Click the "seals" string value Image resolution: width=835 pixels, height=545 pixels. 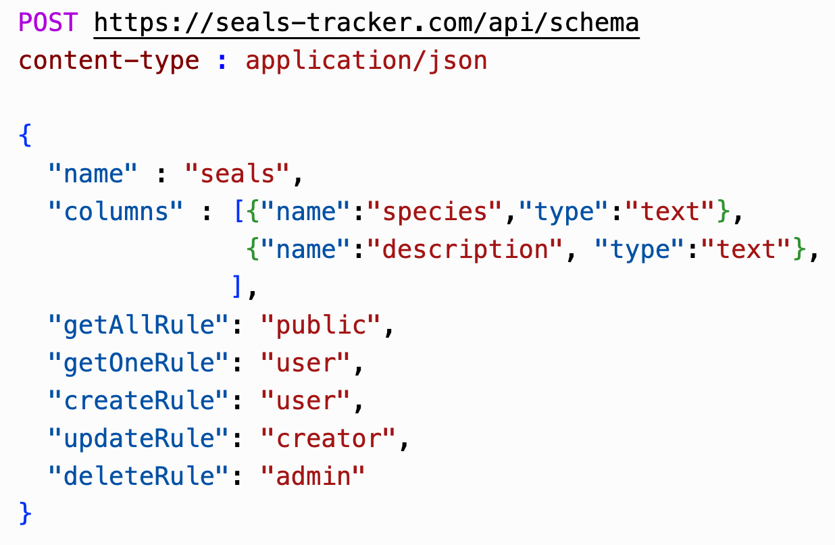coord(238,174)
